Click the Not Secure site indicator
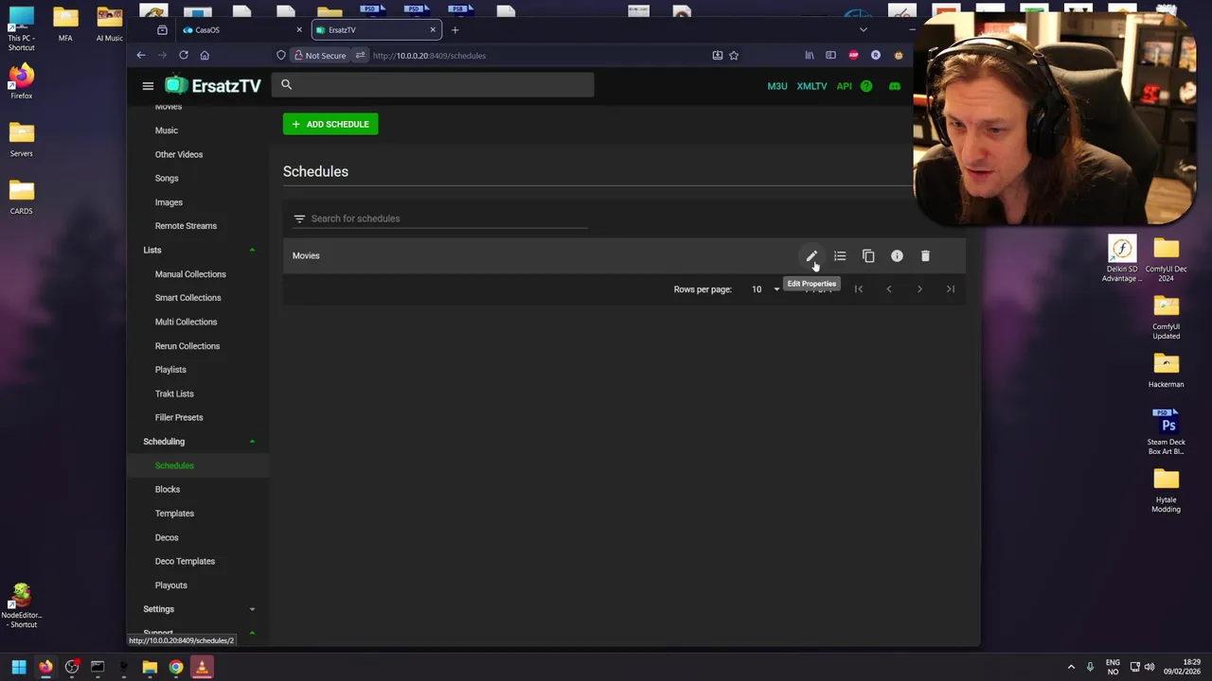1212x681 pixels. click(319, 56)
